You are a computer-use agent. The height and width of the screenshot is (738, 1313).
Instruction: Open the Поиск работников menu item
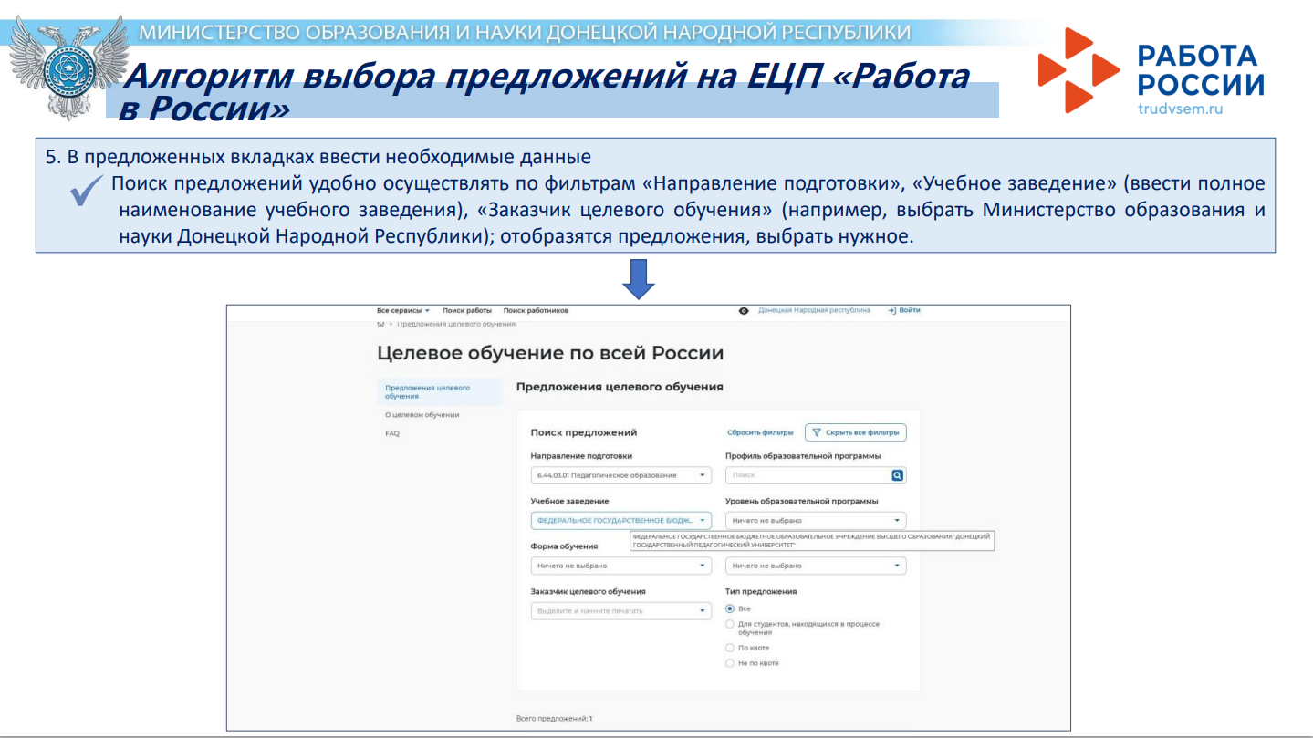(536, 310)
